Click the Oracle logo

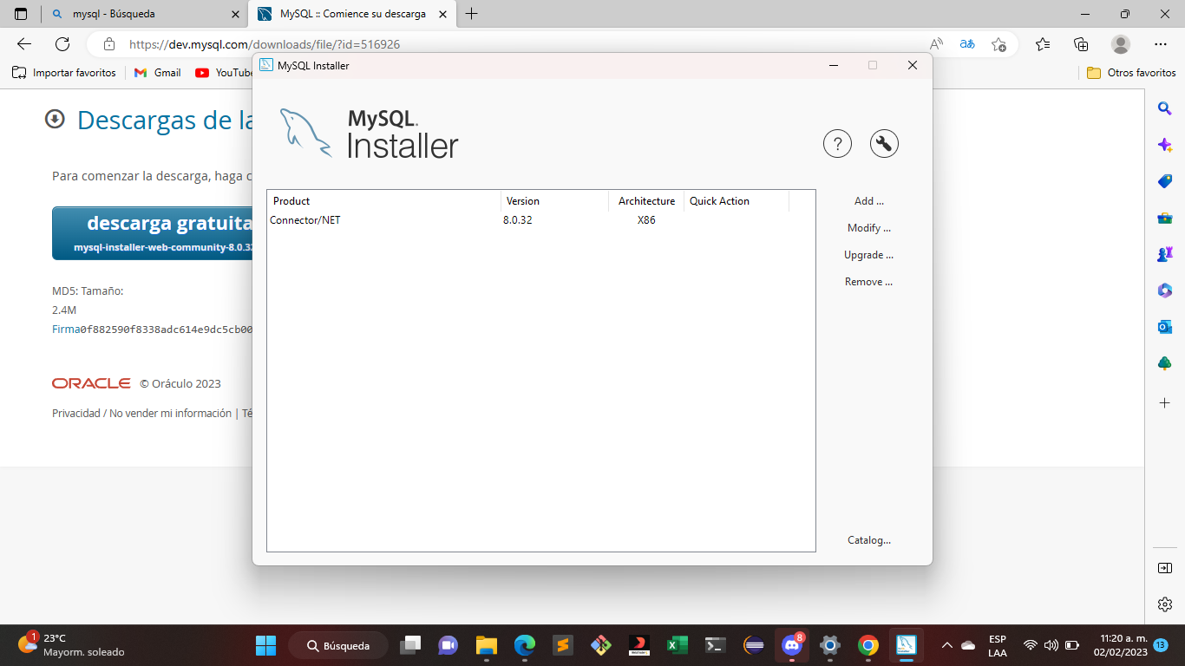[91, 383]
